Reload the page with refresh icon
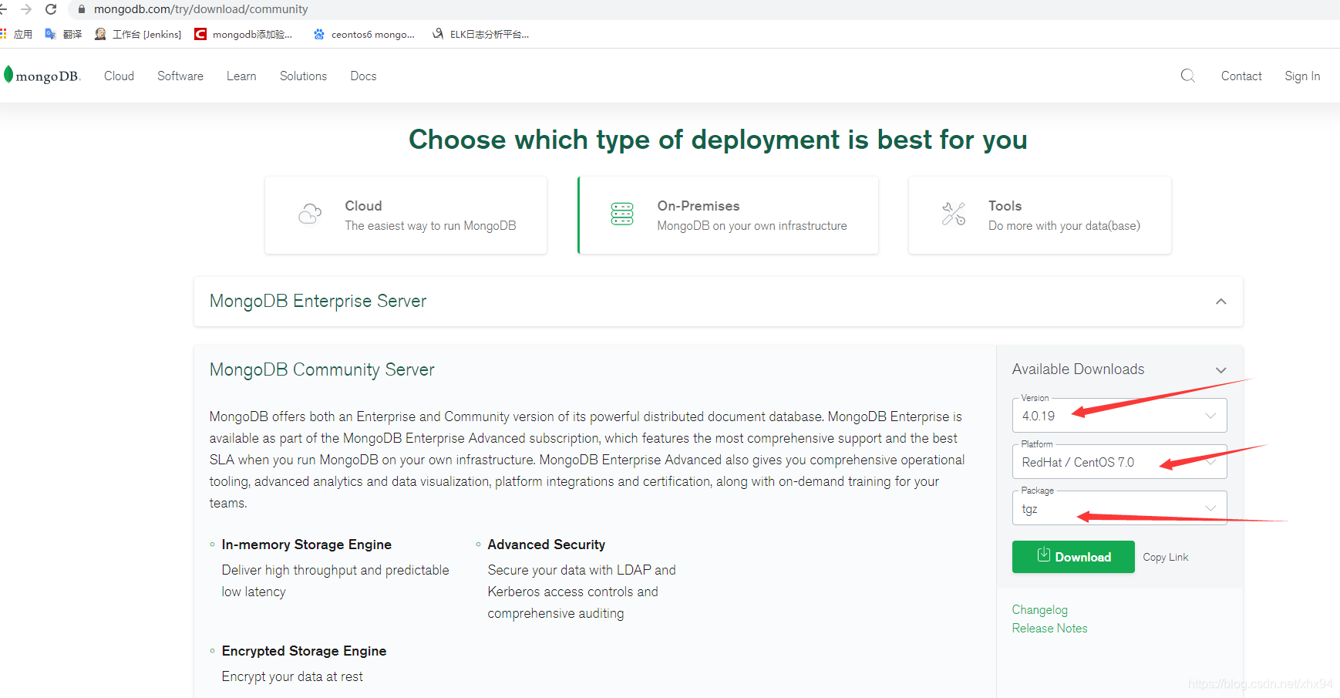The image size is (1340, 698). click(51, 9)
